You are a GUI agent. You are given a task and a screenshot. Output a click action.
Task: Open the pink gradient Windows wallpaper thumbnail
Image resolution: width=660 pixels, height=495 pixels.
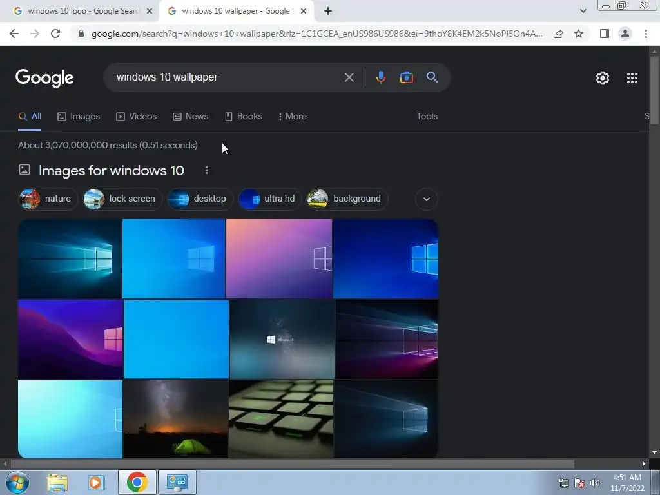(x=279, y=258)
